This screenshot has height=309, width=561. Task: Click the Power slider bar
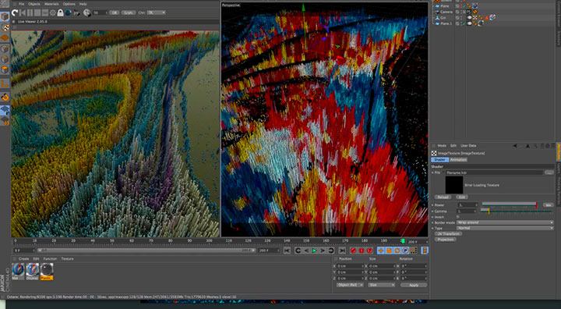click(510, 204)
